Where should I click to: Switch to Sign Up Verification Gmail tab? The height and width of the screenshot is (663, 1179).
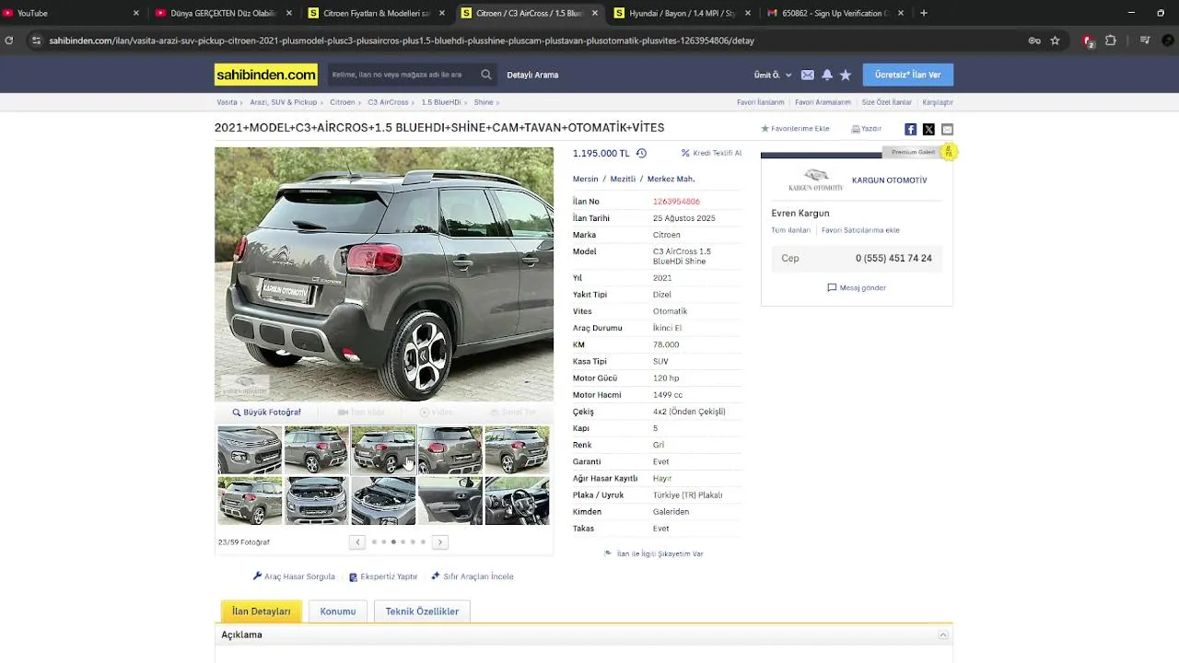pyautogui.click(x=835, y=13)
